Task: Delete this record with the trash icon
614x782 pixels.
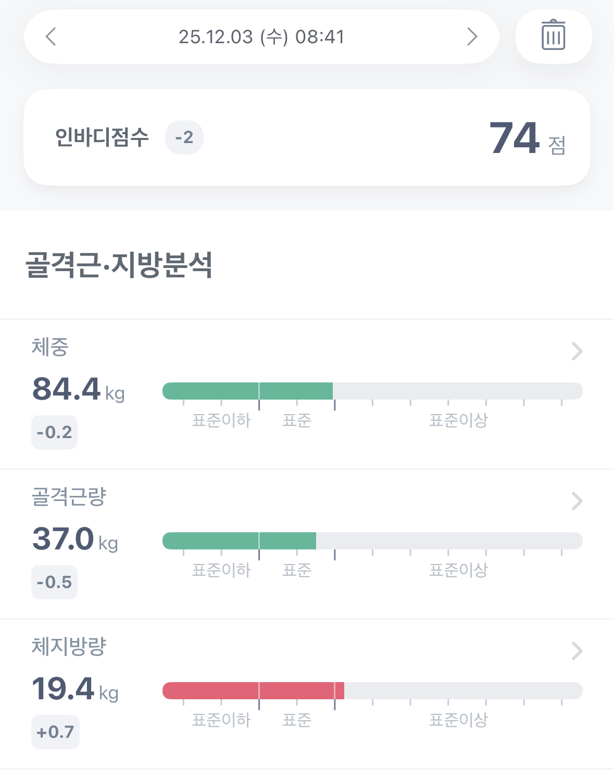Action: (x=553, y=36)
